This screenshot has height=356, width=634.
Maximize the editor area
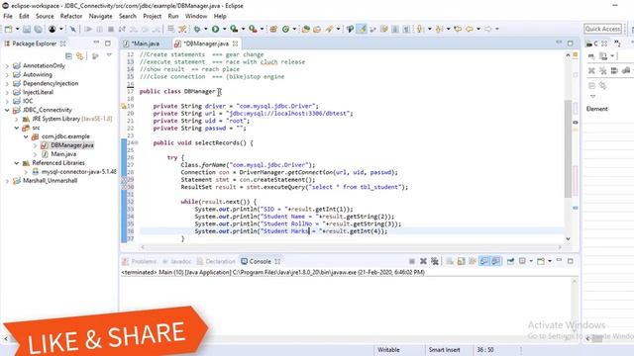571,44
